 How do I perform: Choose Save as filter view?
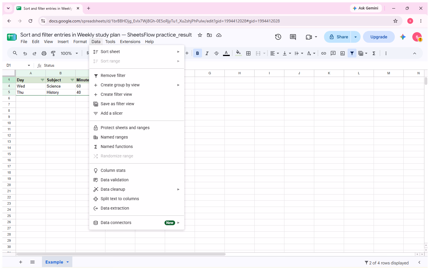coord(136,104)
